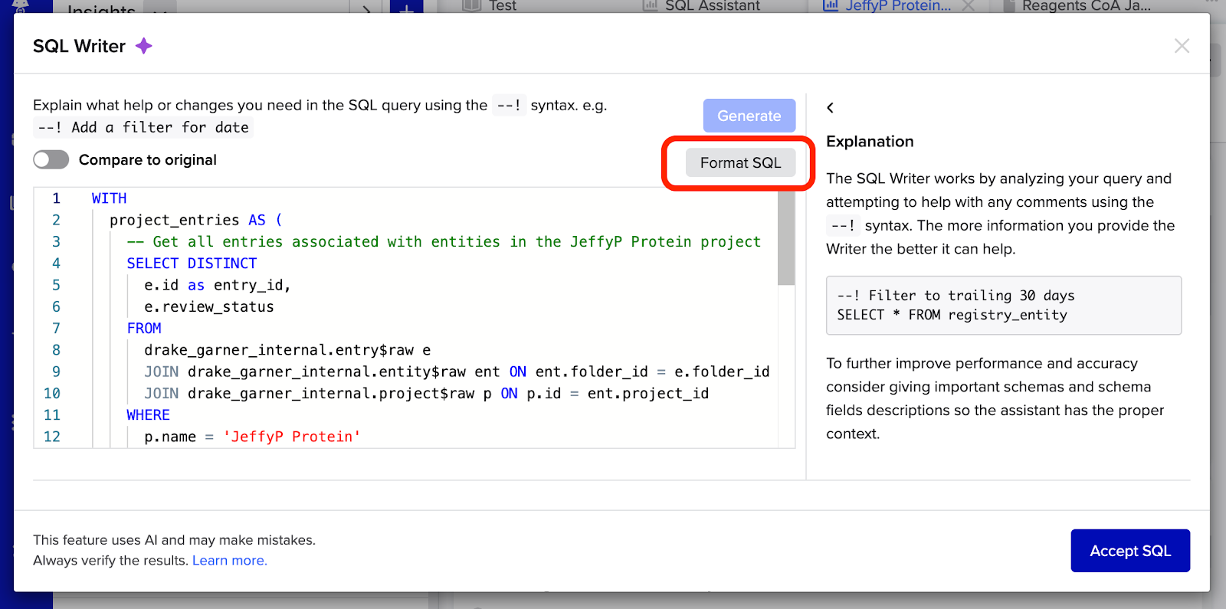Click the SQL editor vertical scrollbar
This screenshot has width=1226, height=609.
click(786, 237)
